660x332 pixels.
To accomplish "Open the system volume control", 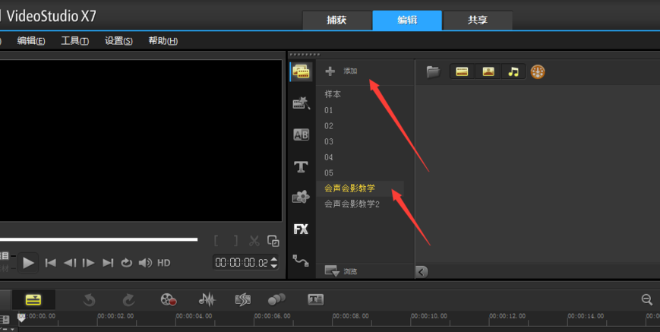I will coord(145,263).
